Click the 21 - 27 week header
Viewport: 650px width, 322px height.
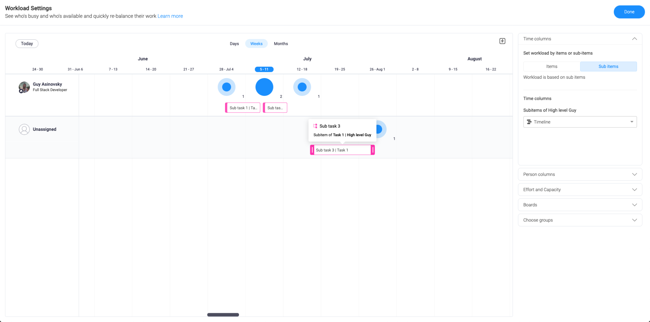[x=189, y=69]
